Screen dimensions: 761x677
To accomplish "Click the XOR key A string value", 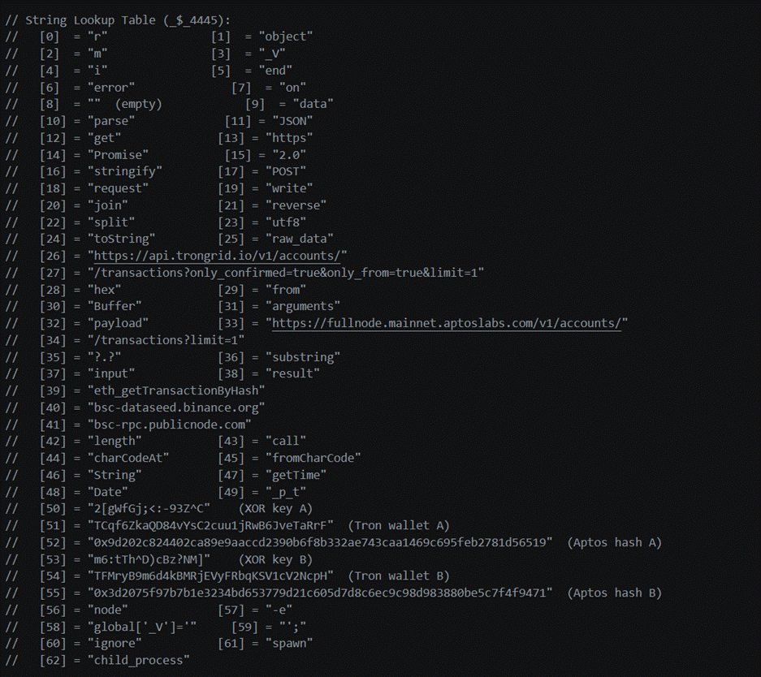I will click(149, 508).
